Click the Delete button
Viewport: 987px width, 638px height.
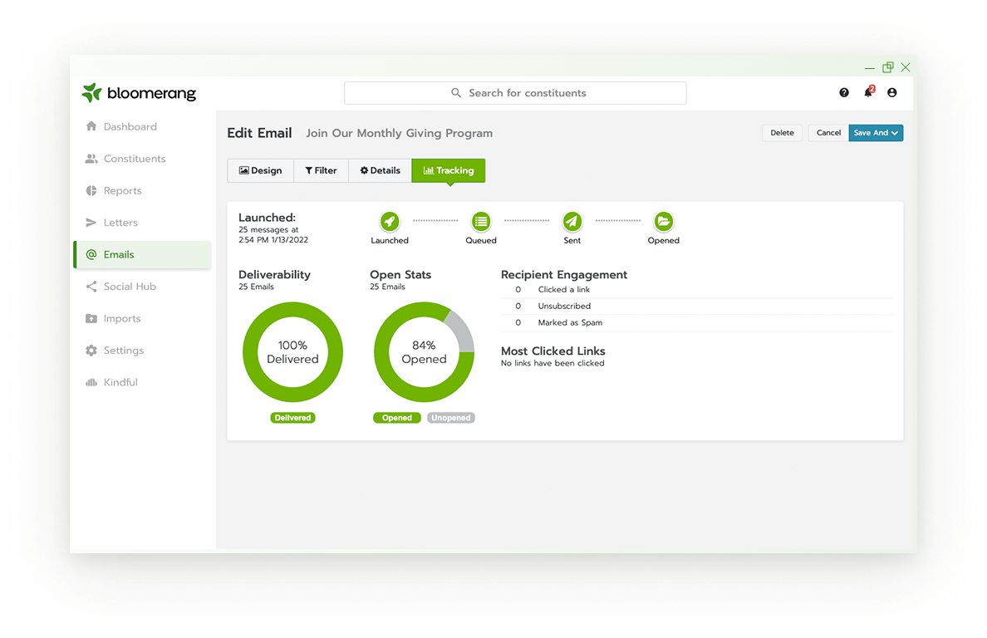click(782, 133)
